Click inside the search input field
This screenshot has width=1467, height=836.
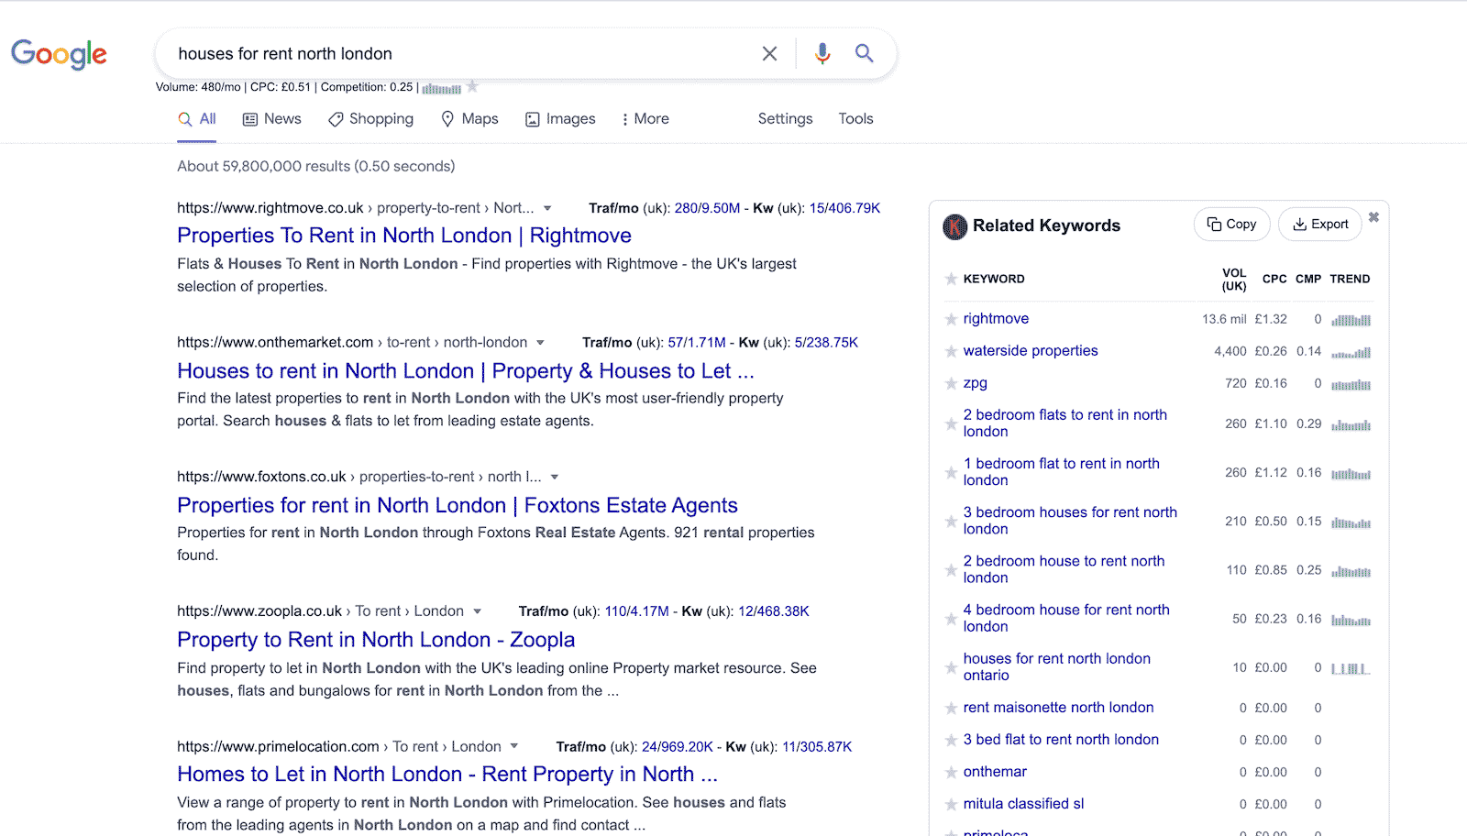458,53
